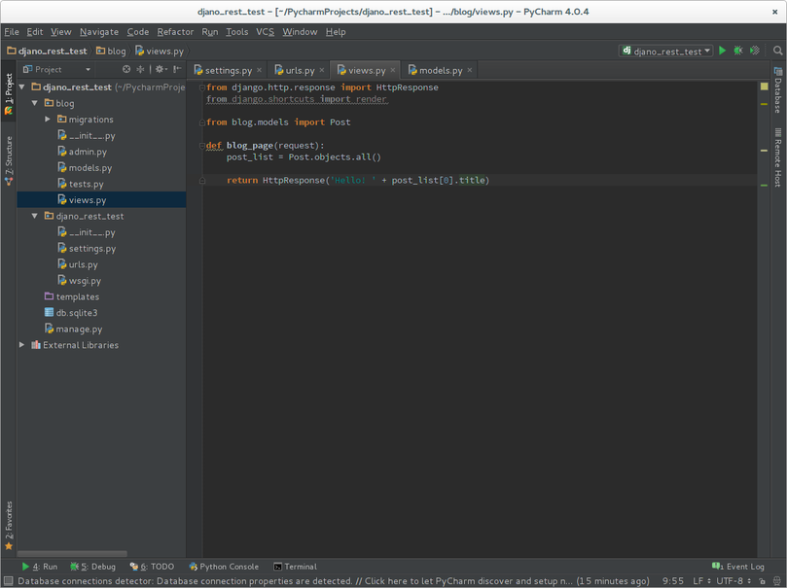Close the urls.py editor tab
Image resolution: width=787 pixels, height=588 pixels.
click(322, 70)
